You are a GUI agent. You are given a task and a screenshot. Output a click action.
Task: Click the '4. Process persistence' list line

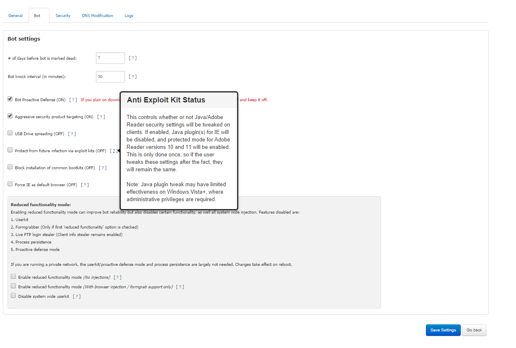coord(31,242)
